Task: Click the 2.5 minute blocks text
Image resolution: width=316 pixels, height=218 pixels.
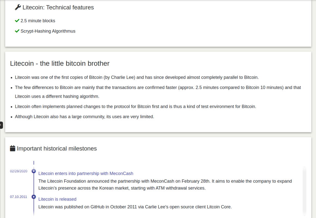Action: pyautogui.click(x=38, y=21)
